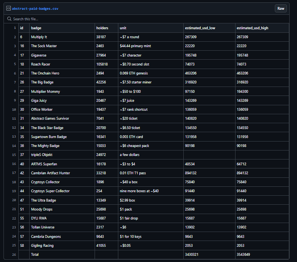Viewport: 297px width, 262px height.
Task: Click the total low value 3430321
Action: coord(192,255)
